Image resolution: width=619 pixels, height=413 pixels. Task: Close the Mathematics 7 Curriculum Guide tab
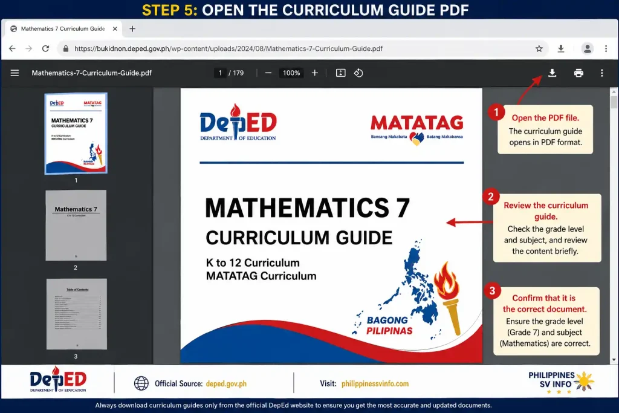115,29
